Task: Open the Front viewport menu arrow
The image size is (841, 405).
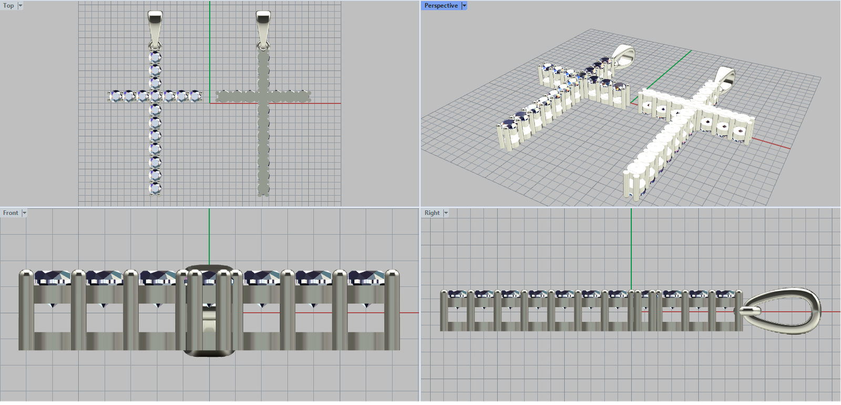Action: [24, 213]
